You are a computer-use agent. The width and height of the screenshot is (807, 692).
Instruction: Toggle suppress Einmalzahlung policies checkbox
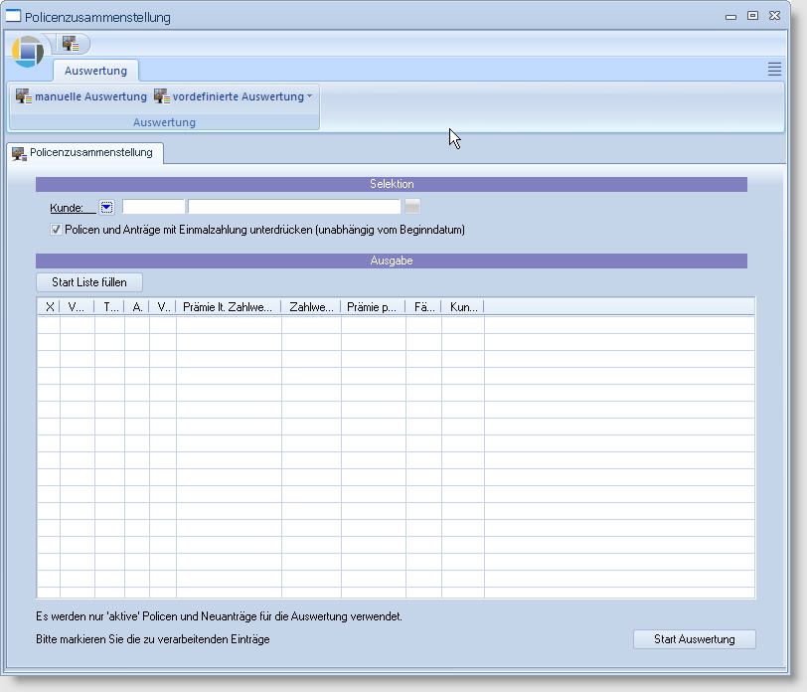point(57,230)
